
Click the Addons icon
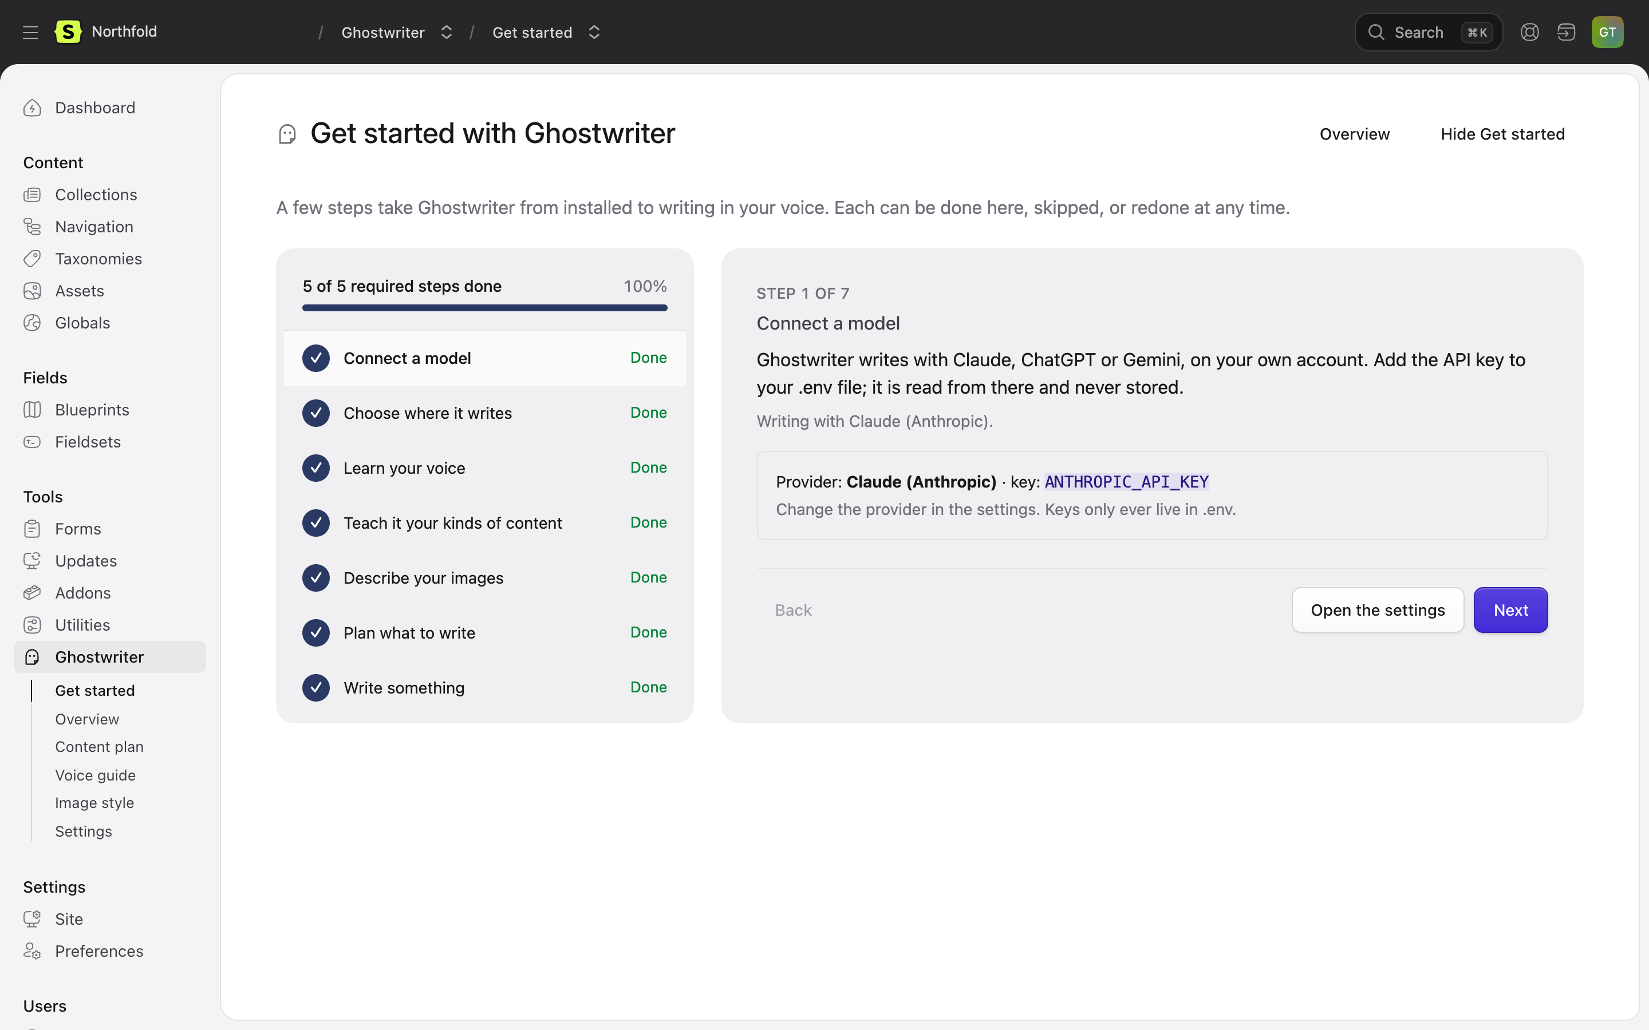tap(32, 593)
